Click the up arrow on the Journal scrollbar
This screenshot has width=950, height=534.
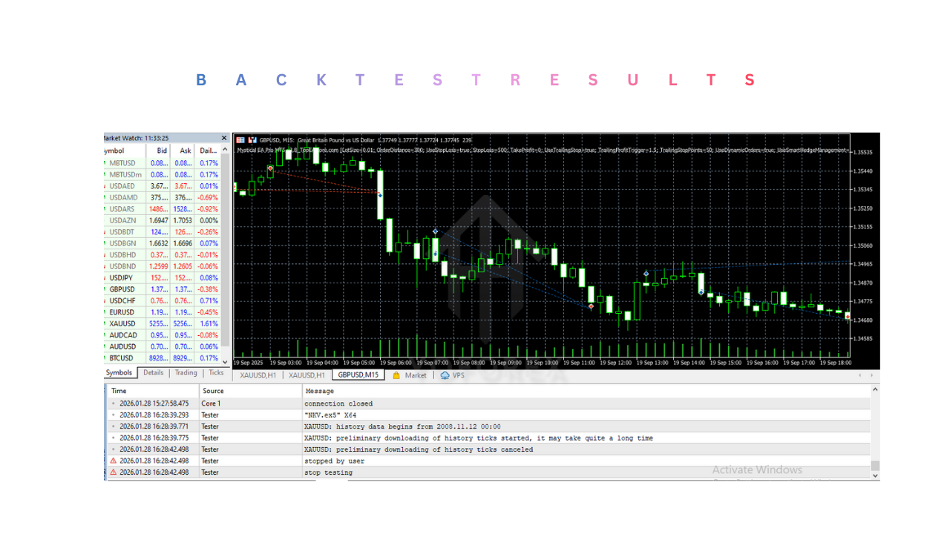pyautogui.click(x=874, y=390)
